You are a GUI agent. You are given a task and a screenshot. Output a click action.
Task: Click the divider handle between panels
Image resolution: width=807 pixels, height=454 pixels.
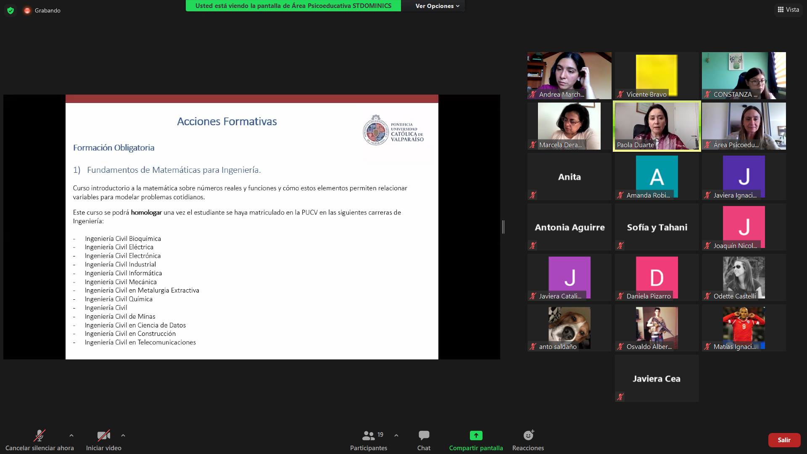coord(503,227)
